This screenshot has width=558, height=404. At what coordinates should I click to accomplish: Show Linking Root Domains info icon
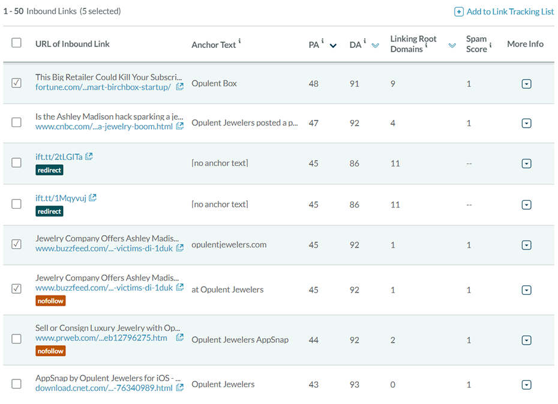(426, 45)
